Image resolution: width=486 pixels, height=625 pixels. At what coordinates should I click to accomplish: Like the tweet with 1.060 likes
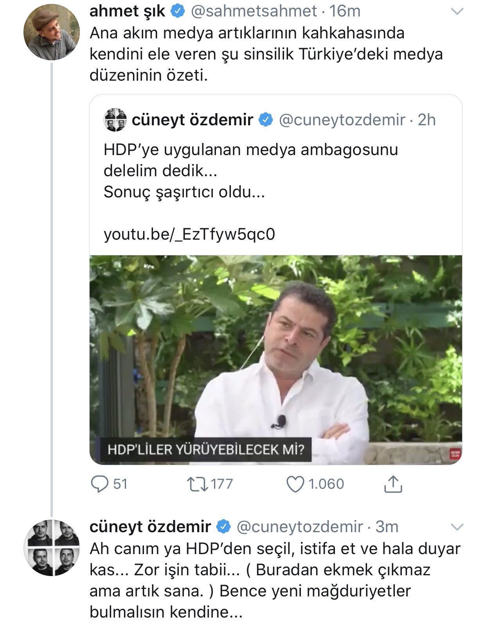click(x=295, y=484)
